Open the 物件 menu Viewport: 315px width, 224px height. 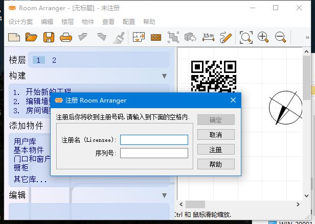tap(88, 21)
